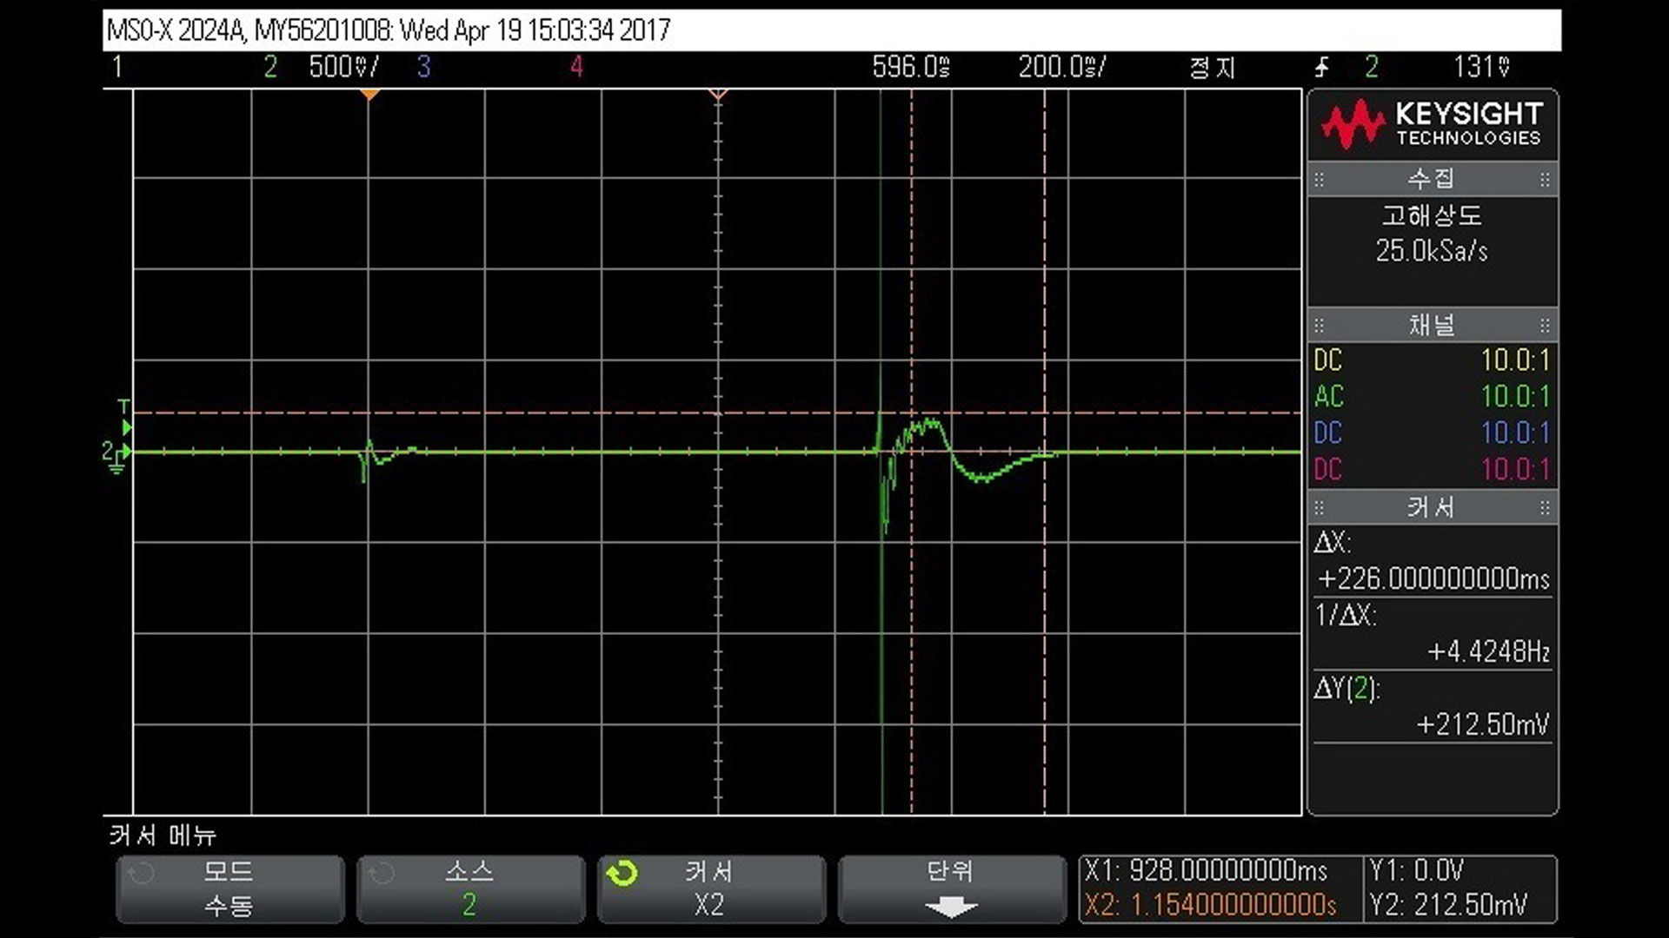
Task: Click the 200.0ms/ time per division readout
Action: point(1061,67)
